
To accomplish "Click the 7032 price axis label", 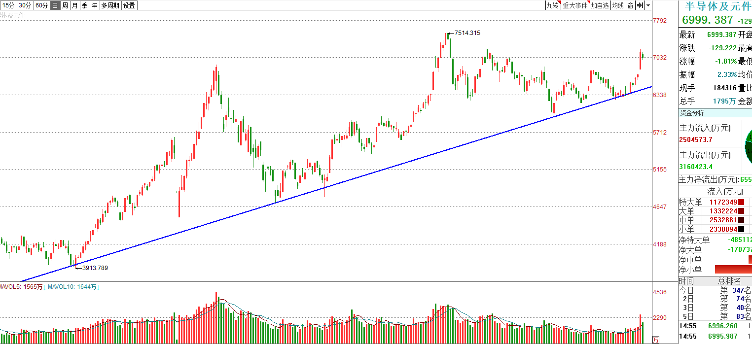I will 659,57.
